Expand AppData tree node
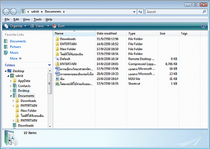The height and width of the screenshot is (149, 210). click(x=11, y=81)
